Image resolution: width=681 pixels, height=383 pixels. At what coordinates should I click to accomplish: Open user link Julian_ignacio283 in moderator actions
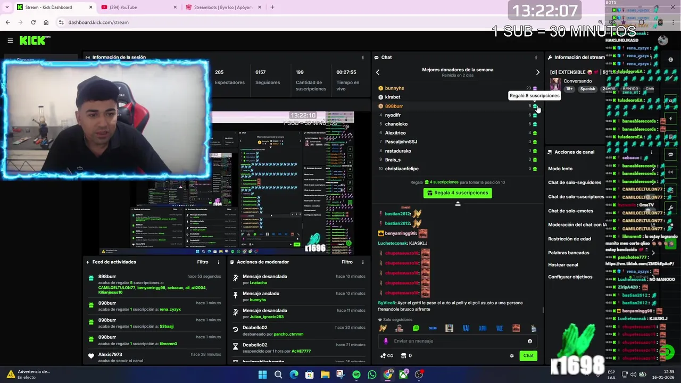click(x=267, y=317)
